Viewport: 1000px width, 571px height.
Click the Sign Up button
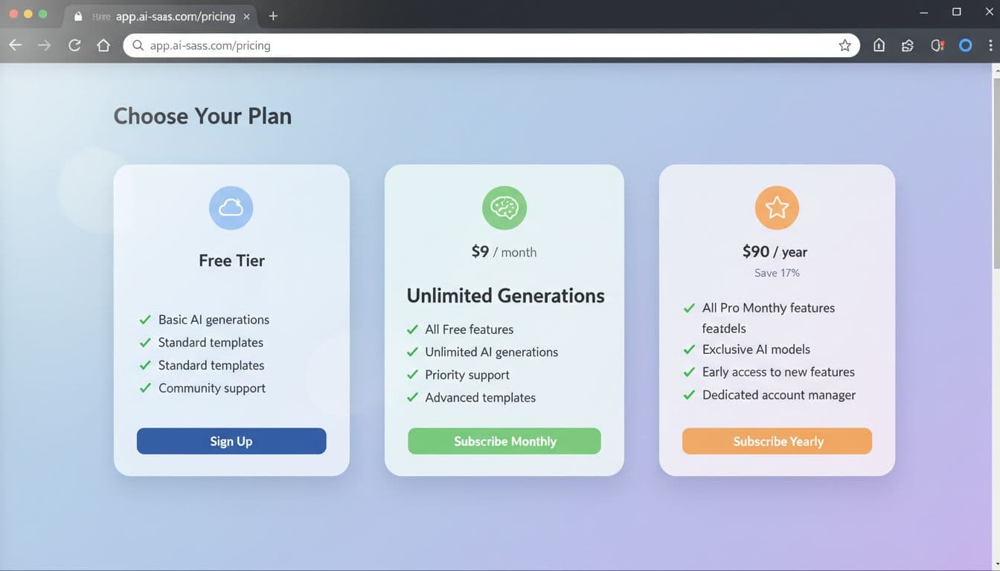[231, 441]
